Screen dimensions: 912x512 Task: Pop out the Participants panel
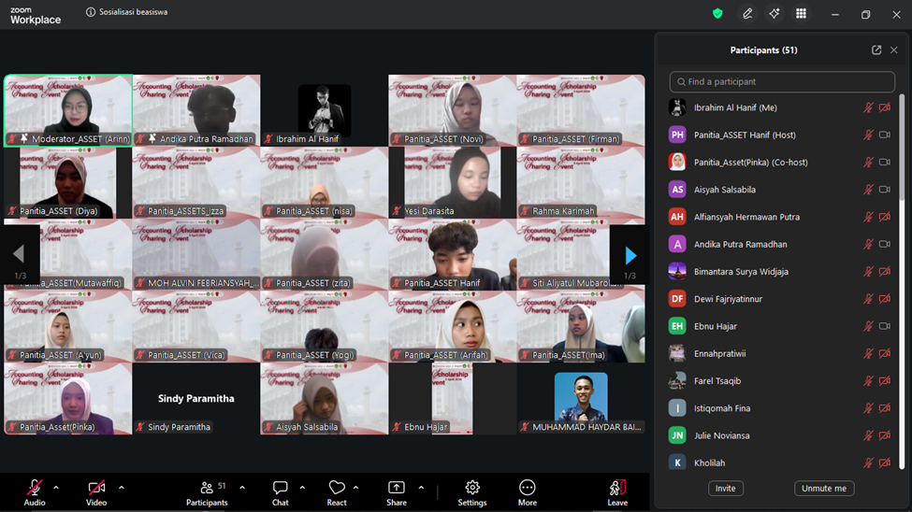pyautogui.click(x=876, y=50)
